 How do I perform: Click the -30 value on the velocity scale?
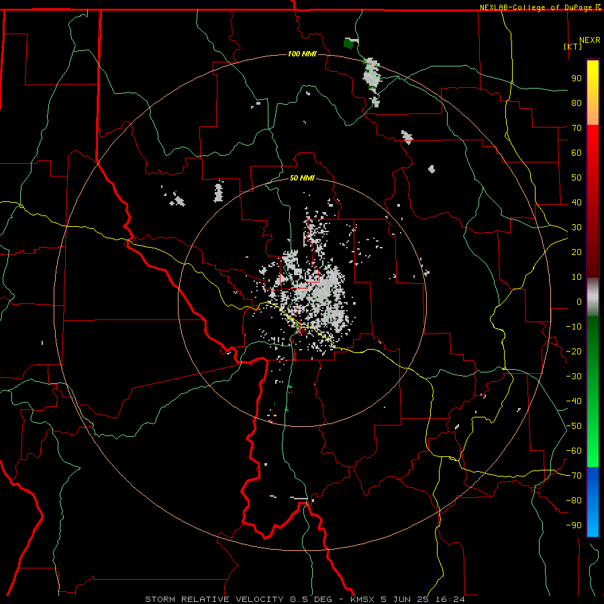pyautogui.click(x=574, y=376)
